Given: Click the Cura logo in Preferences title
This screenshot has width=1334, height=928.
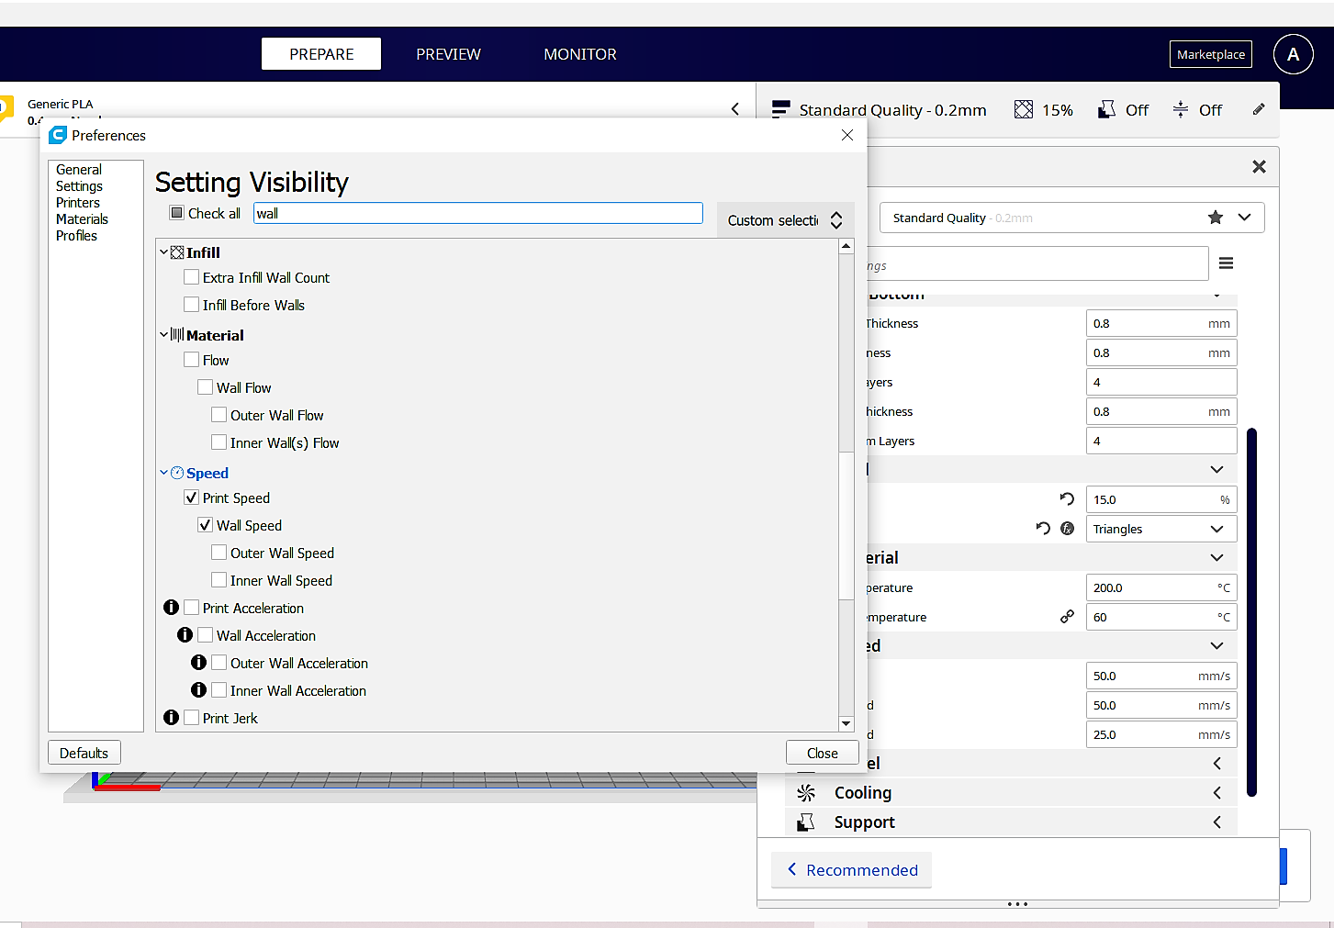Looking at the screenshot, I should click(58, 135).
